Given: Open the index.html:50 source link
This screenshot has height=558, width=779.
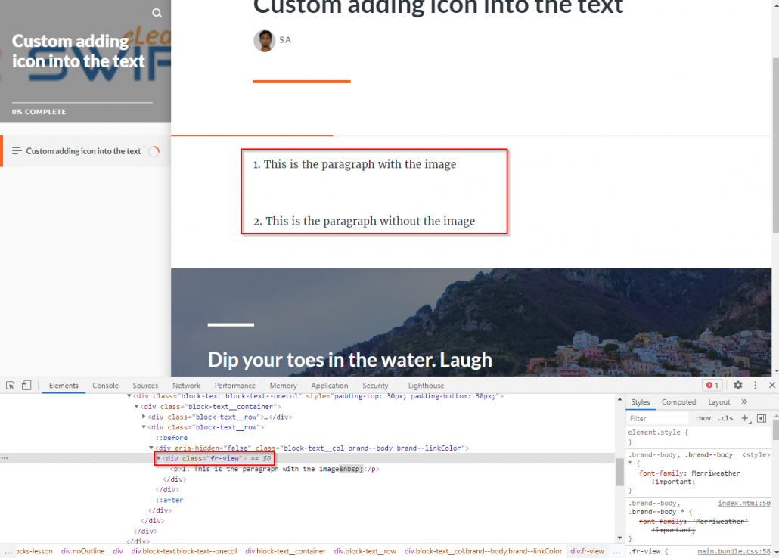Looking at the screenshot, I should (x=744, y=503).
